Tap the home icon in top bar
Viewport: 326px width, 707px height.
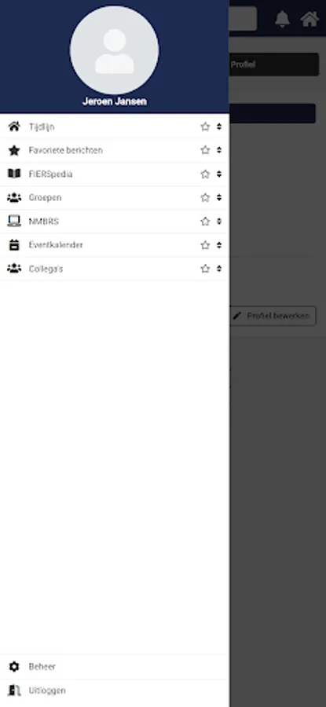pyautogui.click(x=310, y=19)
